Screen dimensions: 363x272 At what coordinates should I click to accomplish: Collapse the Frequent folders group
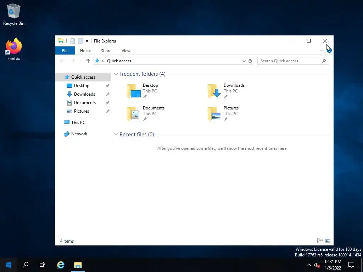[x=116, y=74]
